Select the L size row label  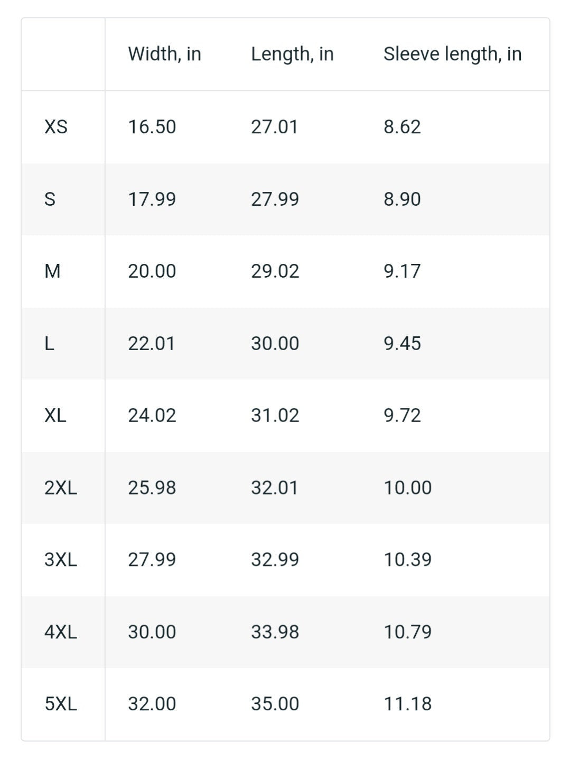coord(49,344)
